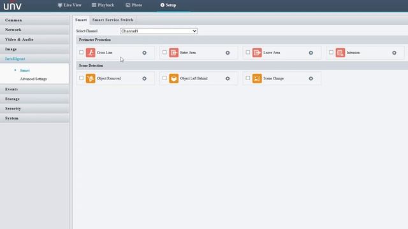Enable the Object Removed checkbox
Viewport: 408px width, 229px height.
pos(81,78)
